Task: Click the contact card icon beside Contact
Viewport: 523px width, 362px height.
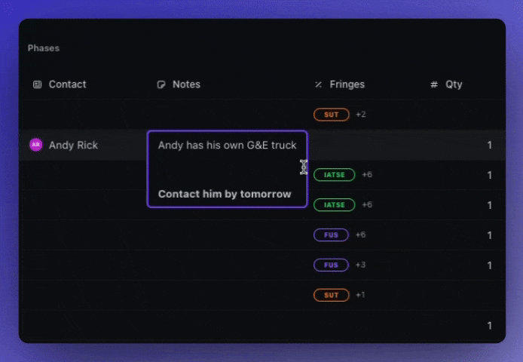Action: (37, 84)
